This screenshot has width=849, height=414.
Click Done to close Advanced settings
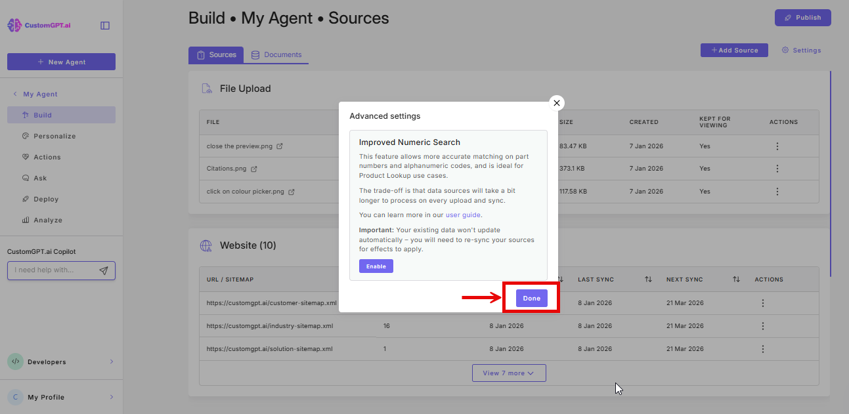(x=531, y=298)
